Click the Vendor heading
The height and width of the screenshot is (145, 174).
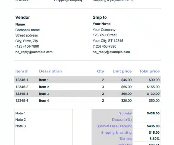[23, 17]
